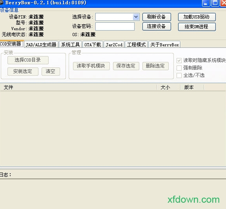Click the 读取手机模块 button
This screenshot has height=209, width=226.
(91, 66)
